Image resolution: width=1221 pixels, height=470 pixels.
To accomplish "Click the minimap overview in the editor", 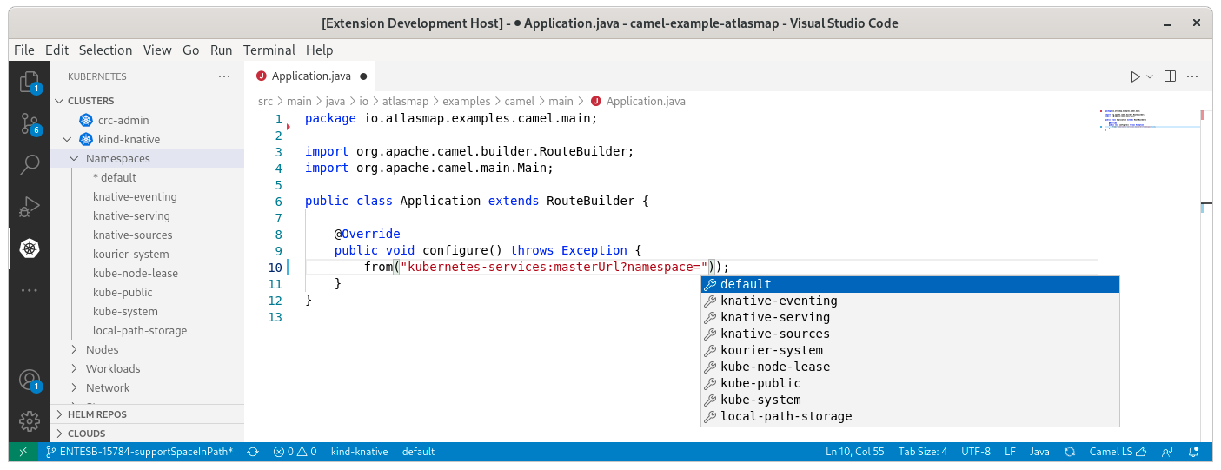I will [1147, 120].
